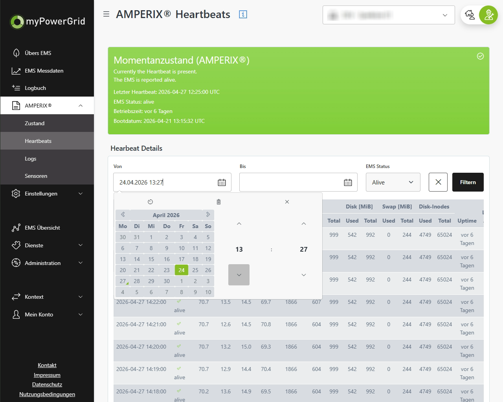
Task: Increase the hour value with up arrow
Action: [239, 224]
